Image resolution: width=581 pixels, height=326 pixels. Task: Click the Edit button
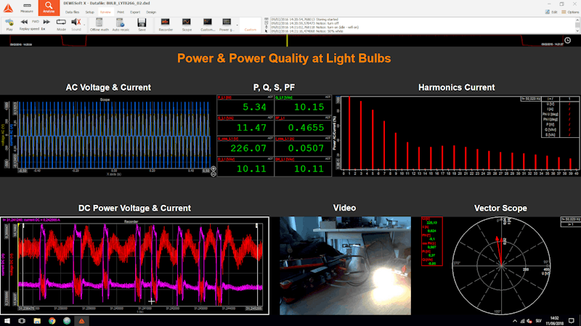tap(551, 12)
